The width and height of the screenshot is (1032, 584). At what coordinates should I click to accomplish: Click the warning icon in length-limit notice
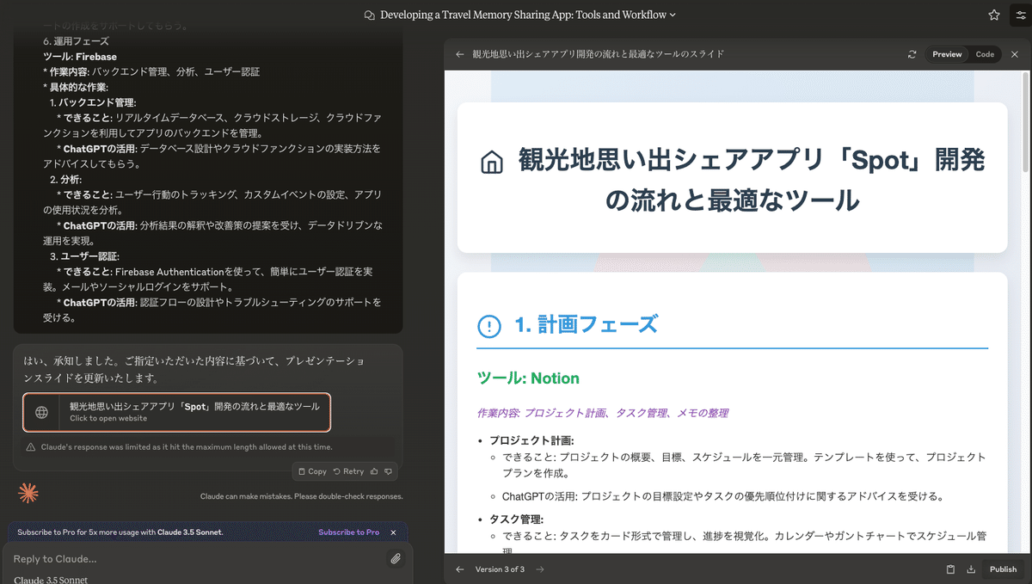click(31, 447)
